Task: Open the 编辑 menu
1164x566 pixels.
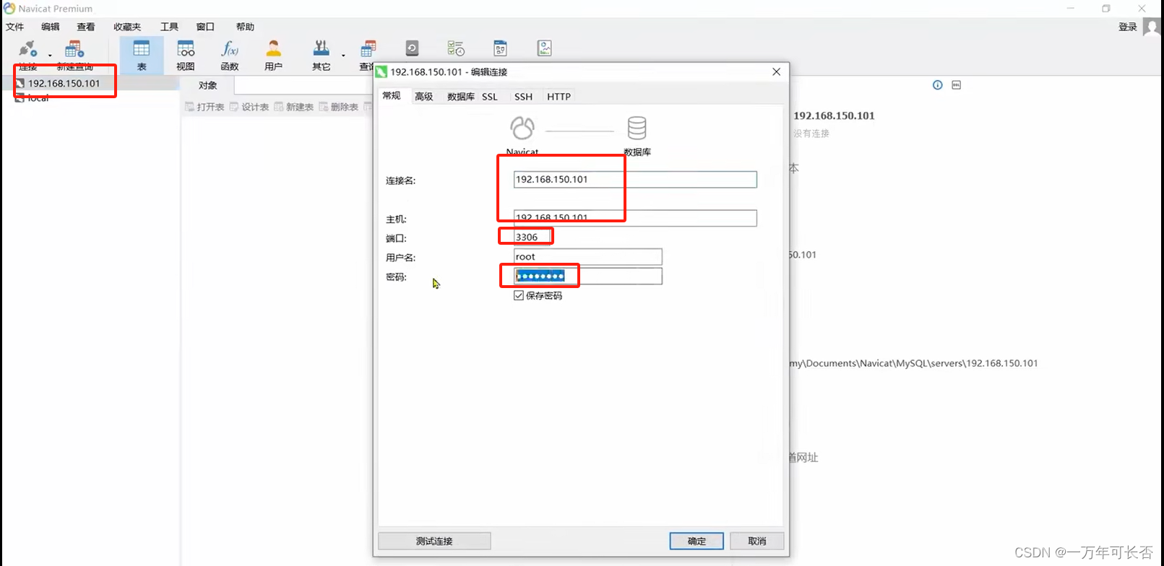Action: pos(51,27)
